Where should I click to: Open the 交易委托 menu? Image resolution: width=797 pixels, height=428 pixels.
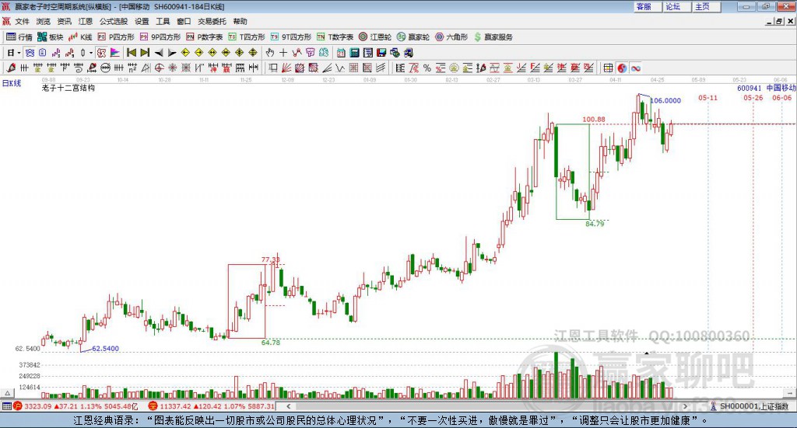[212, 21]
